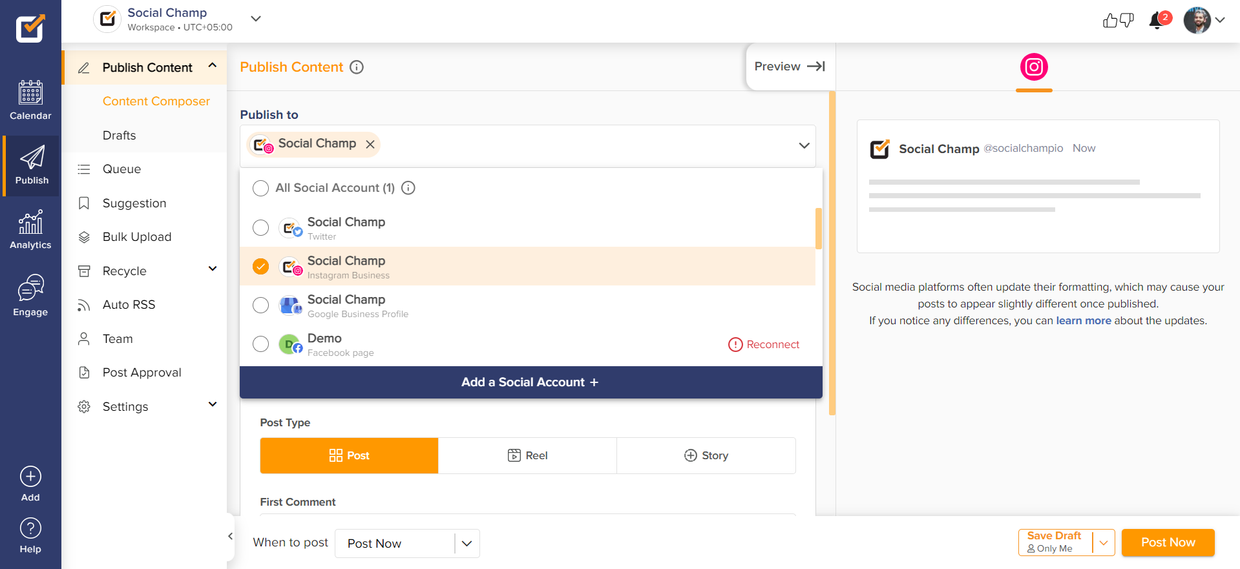Select the Post type tab
Image resolution: width=1240 pixels, height=569 pixels.
349,456
